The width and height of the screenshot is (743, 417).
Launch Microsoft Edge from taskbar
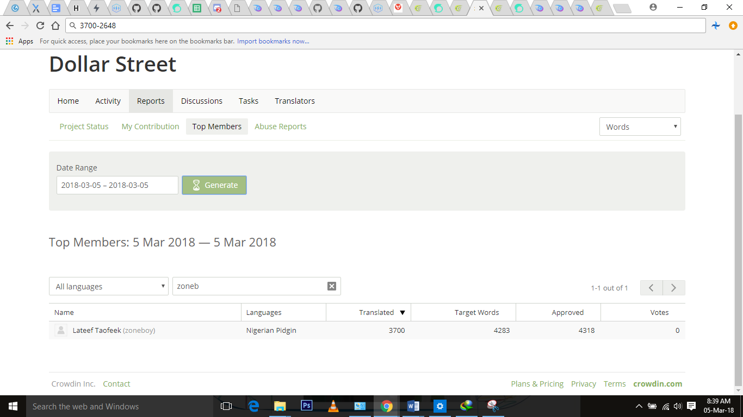click(x=253, y=406)
